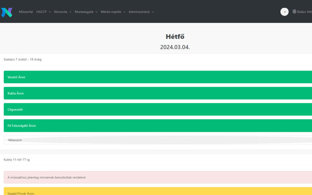Expand the Nincsvita menu

62,12
